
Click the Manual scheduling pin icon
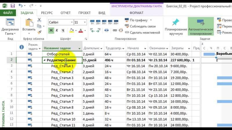point(176,23)
